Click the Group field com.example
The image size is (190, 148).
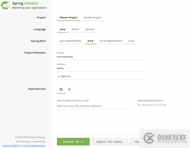[x=101, y=57]
